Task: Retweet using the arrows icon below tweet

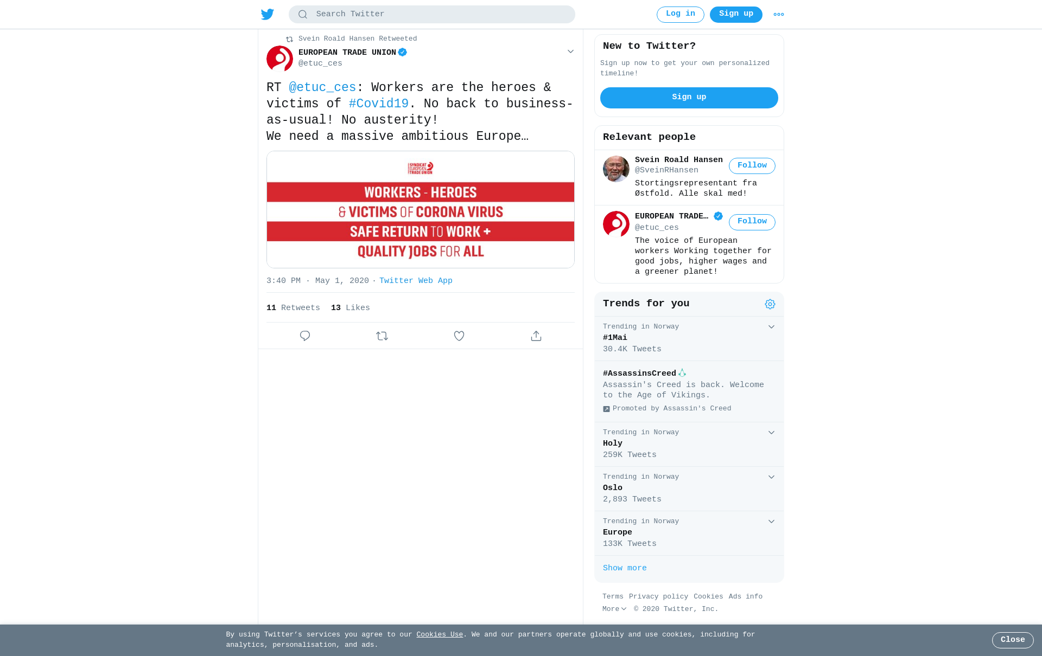Action: click(382, 336)
